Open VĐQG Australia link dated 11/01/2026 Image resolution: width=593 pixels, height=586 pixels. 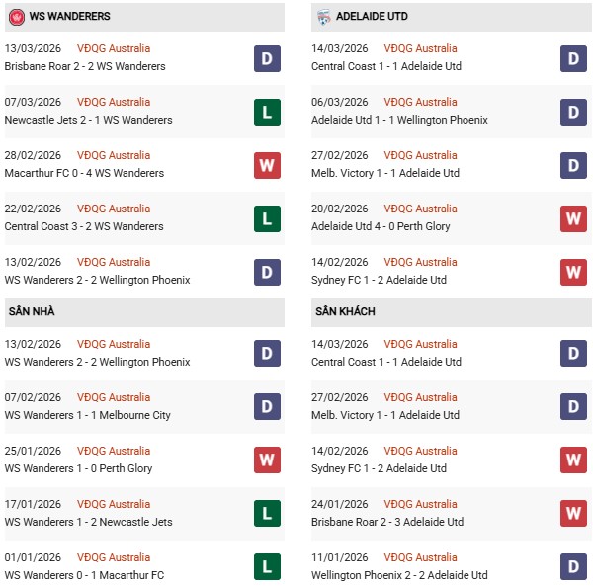[421, 557]
